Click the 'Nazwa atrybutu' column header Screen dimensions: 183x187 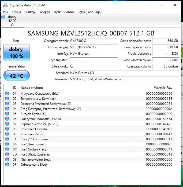pos(32,88)
